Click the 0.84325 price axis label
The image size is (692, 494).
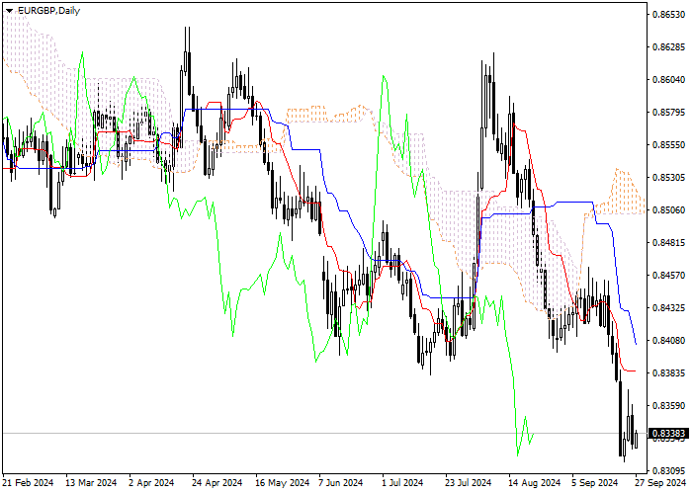tap(668, 307)
